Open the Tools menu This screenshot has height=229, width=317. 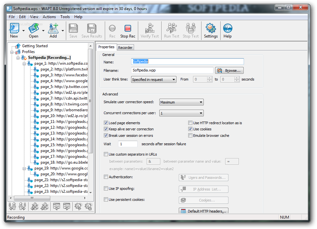click(x=65, y=17)
